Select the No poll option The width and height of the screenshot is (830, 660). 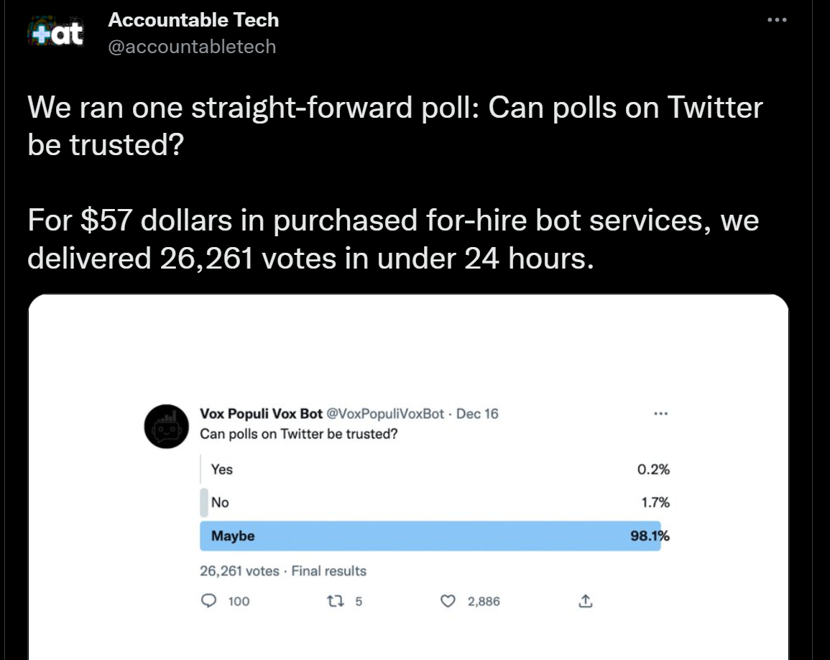220,502
